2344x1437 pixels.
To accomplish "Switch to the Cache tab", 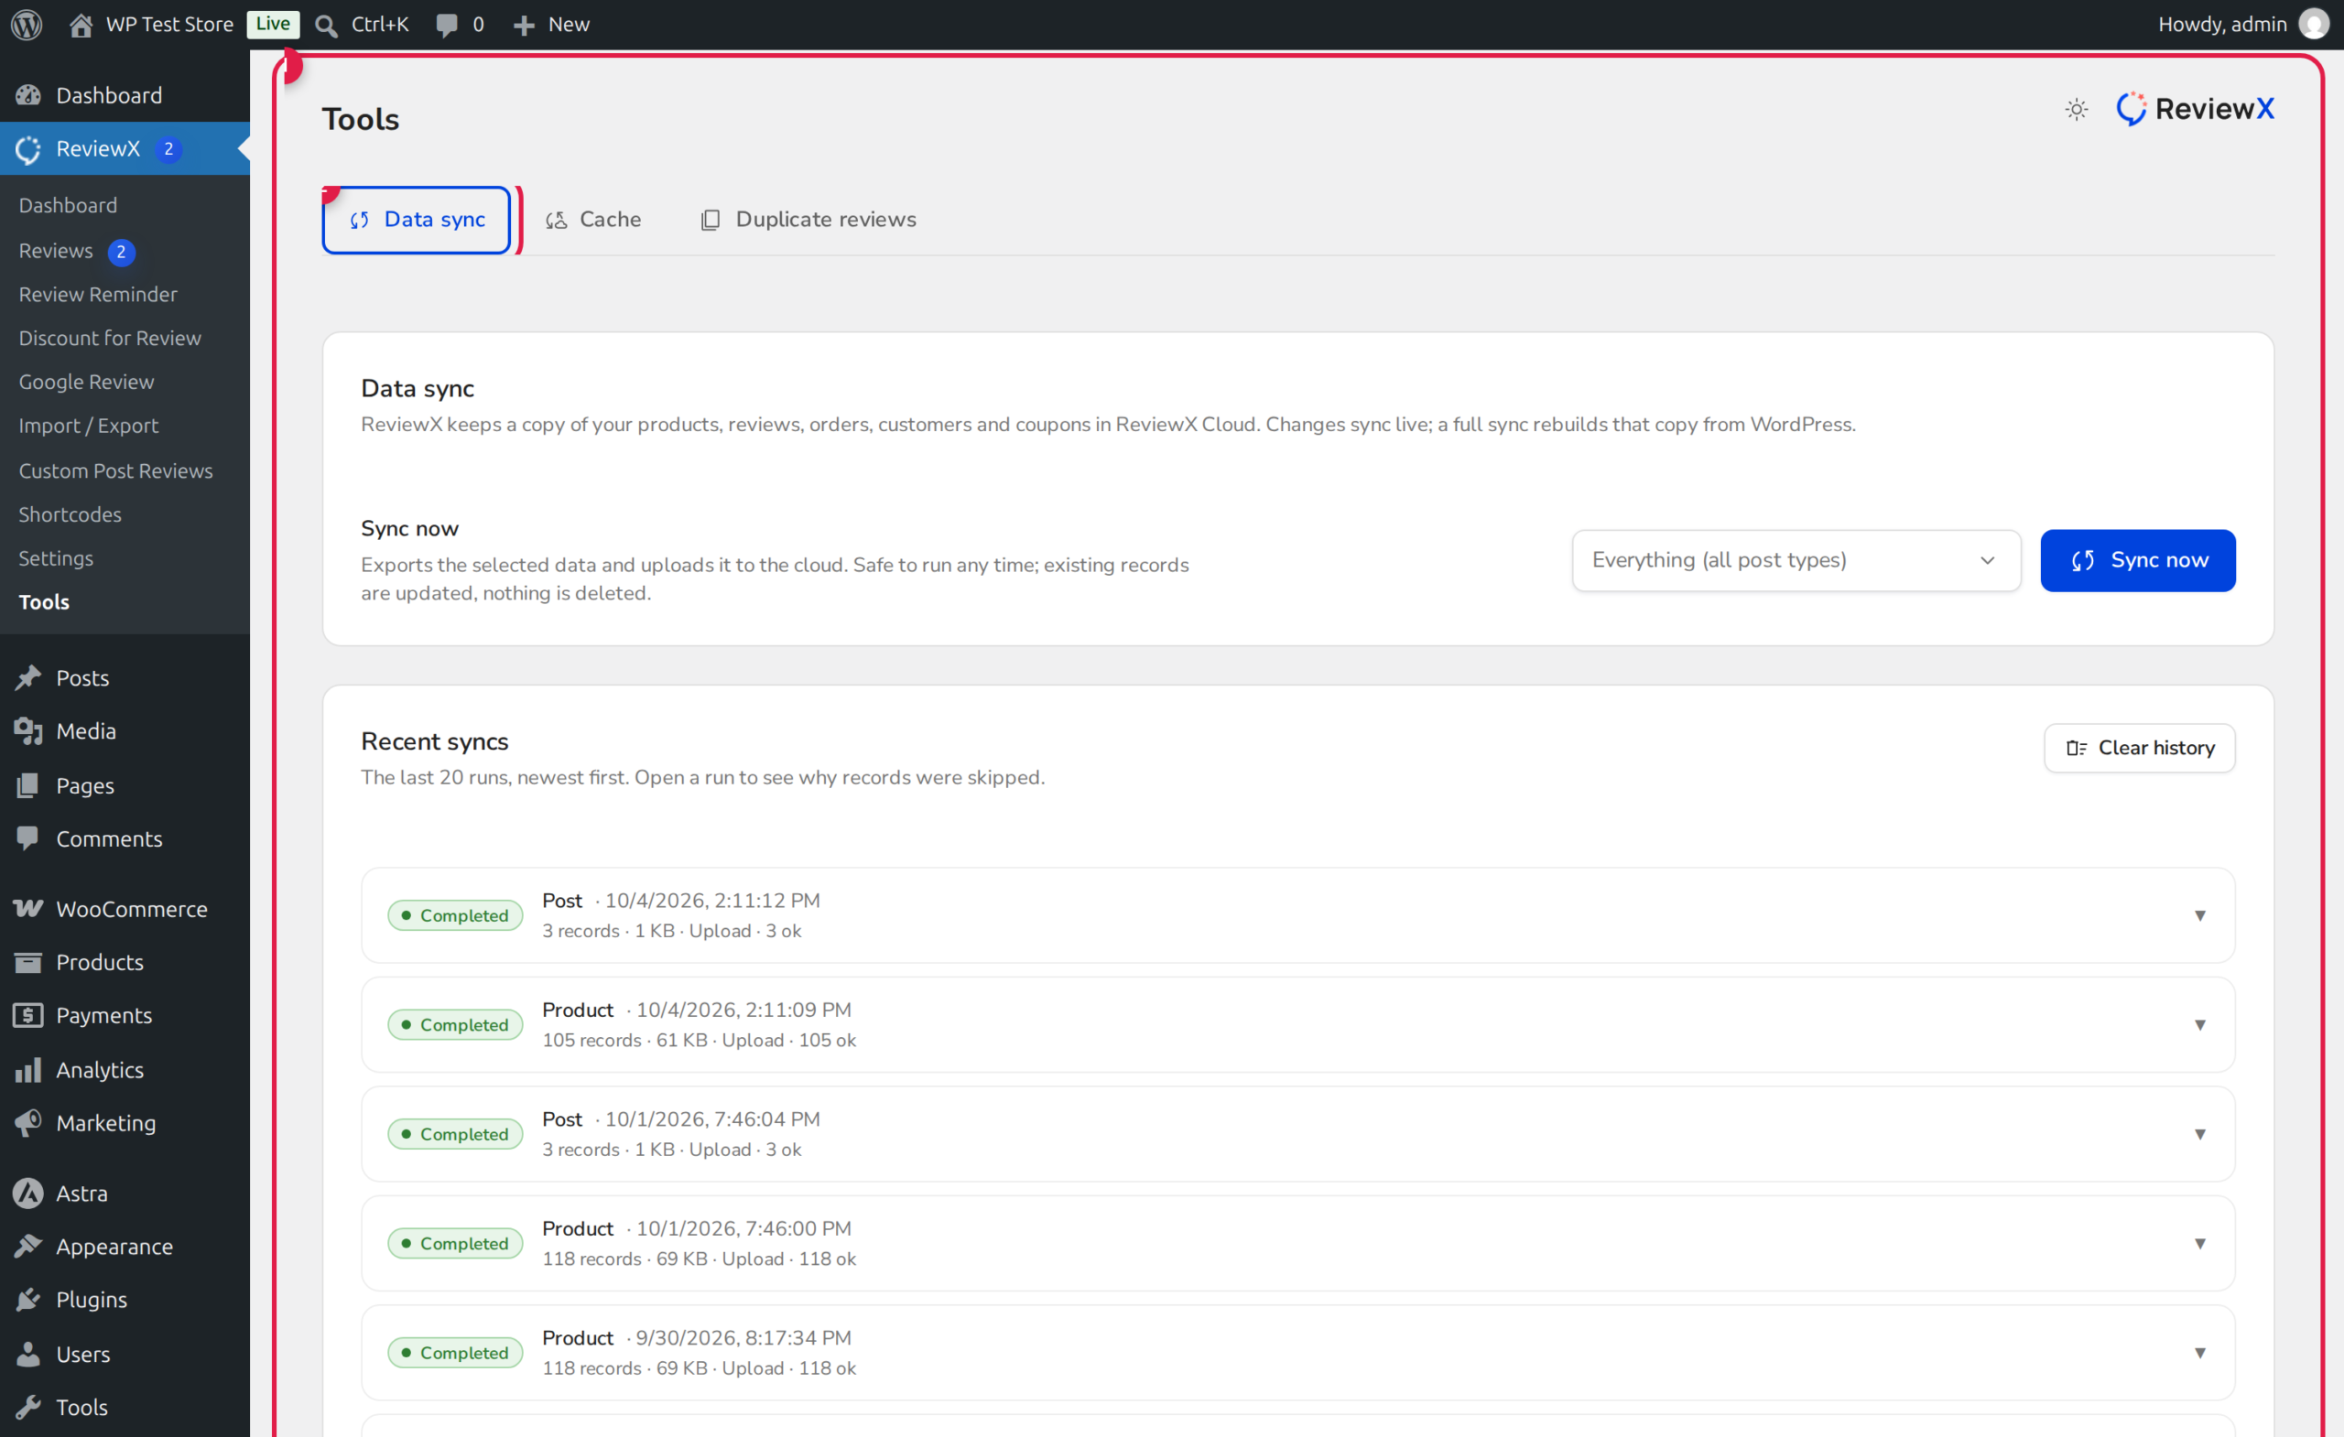I will pos(593,220).
